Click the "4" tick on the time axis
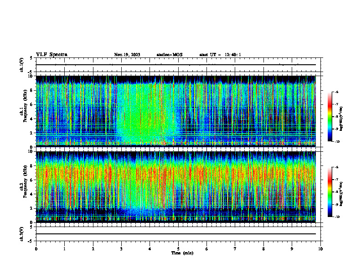Screen dimensions: 361x279 tap(150, 249)
